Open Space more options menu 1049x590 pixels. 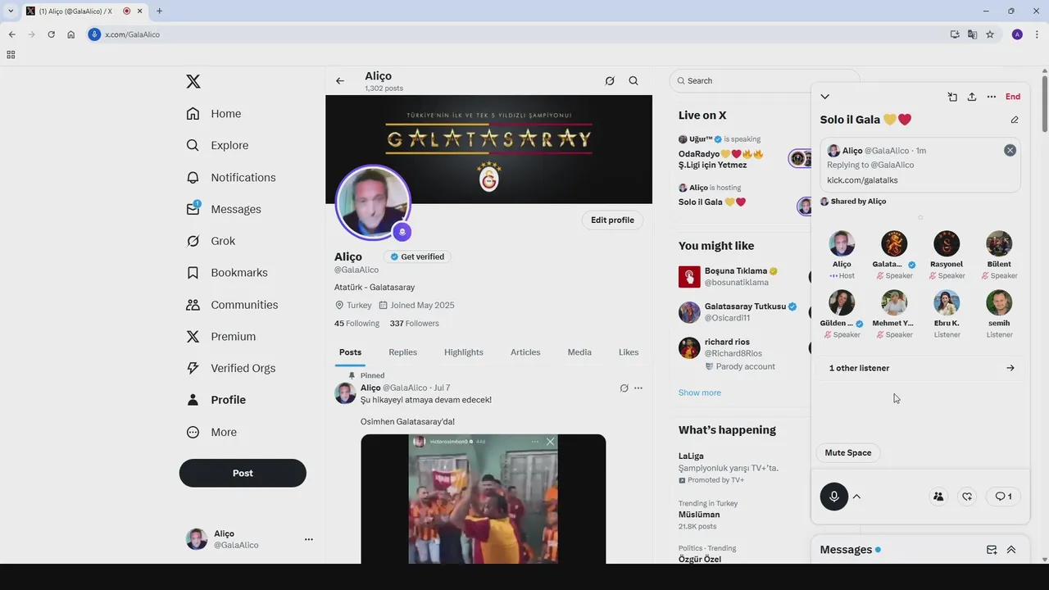pos(992,97)
